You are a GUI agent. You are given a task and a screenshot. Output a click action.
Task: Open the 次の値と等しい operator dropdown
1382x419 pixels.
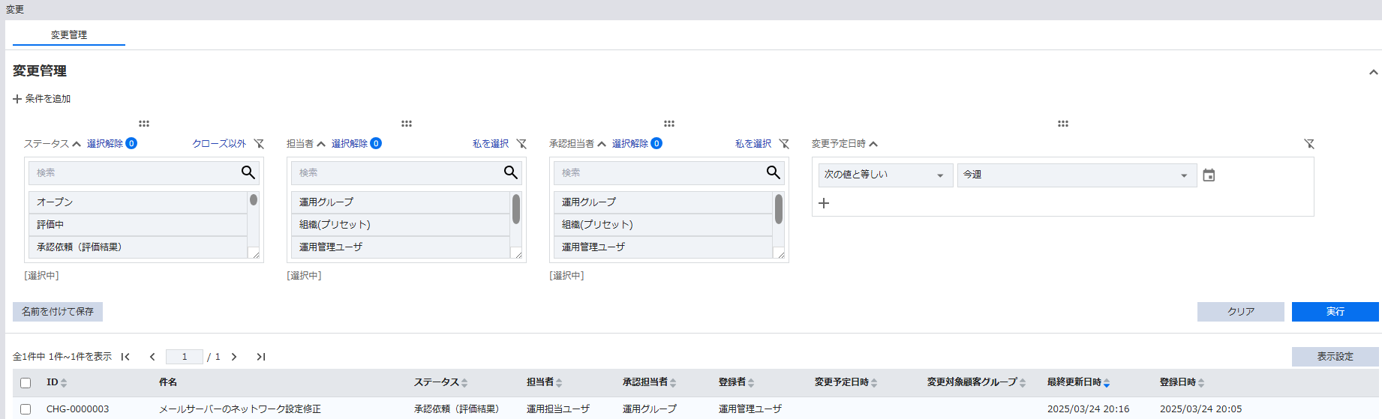coord(885,175)
